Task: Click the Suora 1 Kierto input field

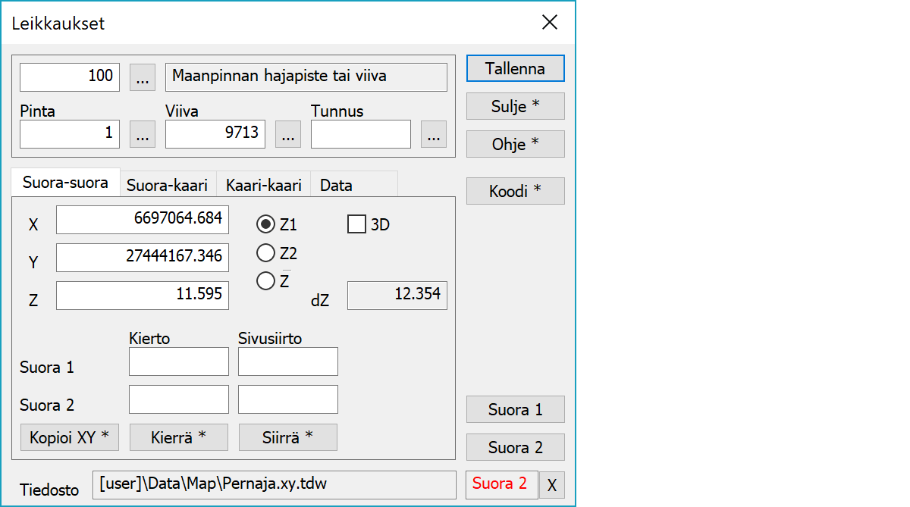Action: [178, 362]
